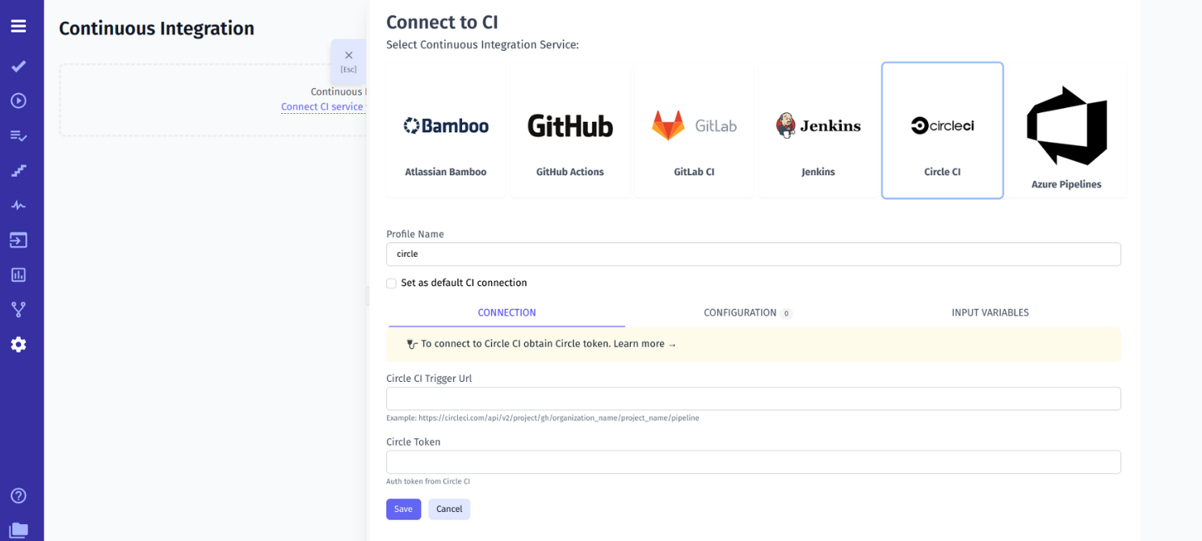Enable Set as default CI connection
1202x541 pixels.
[x=391, y=283]
